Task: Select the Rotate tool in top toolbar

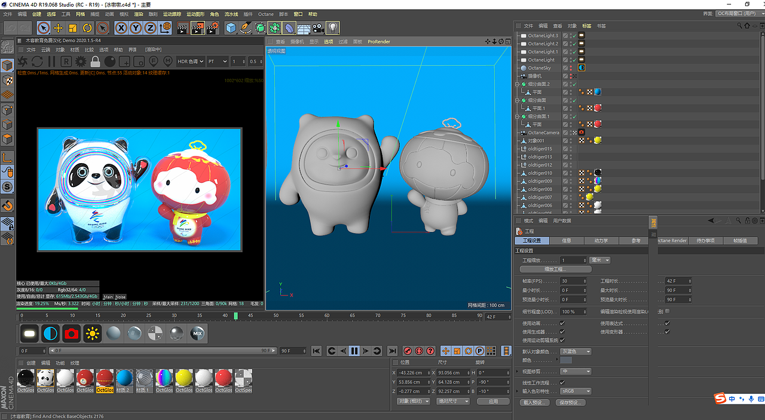Action: 87,27
